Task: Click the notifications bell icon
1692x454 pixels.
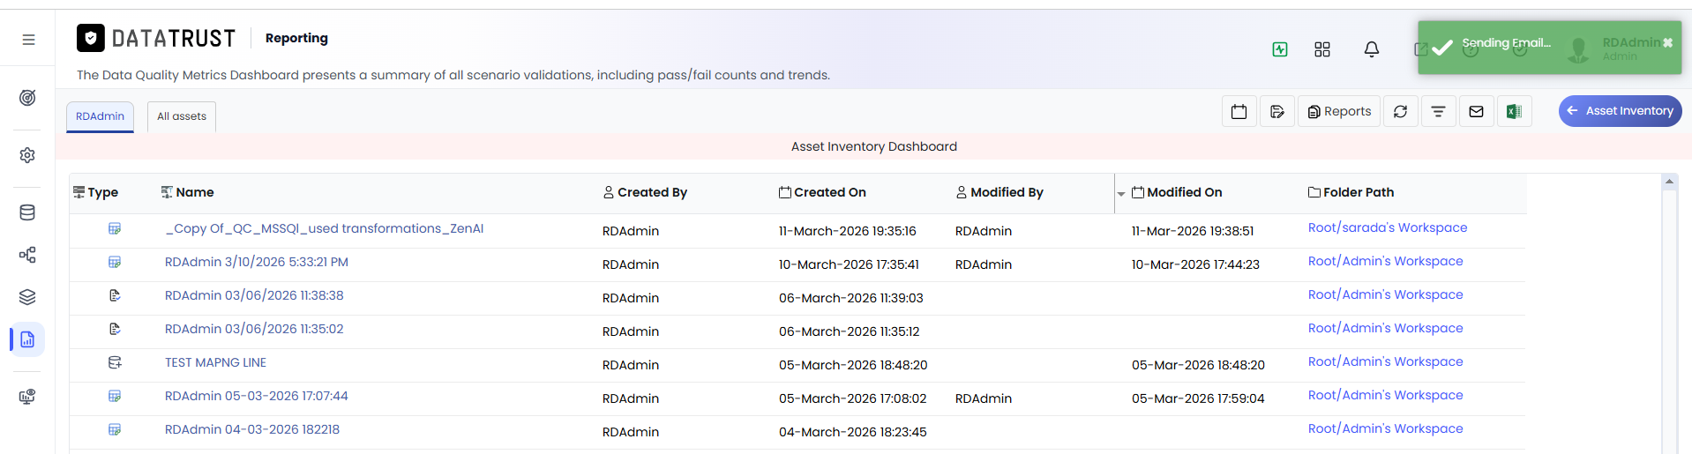Action: pos(1371,49)
